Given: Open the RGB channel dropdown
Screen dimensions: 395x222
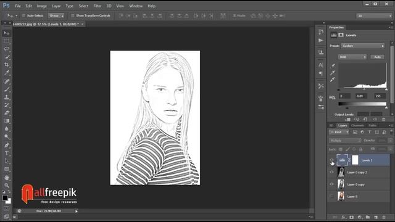Looking at the screenshot, I should (x=352, y=57).
